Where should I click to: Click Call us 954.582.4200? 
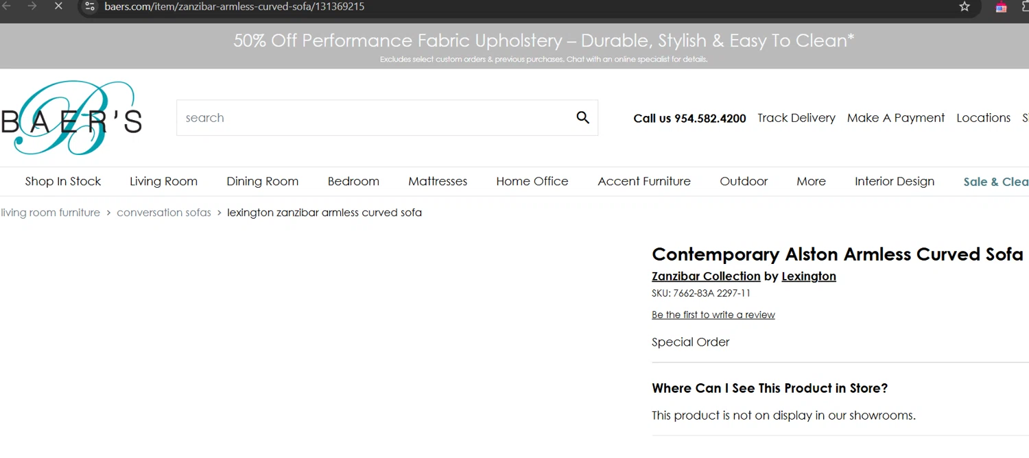(689, 119)
